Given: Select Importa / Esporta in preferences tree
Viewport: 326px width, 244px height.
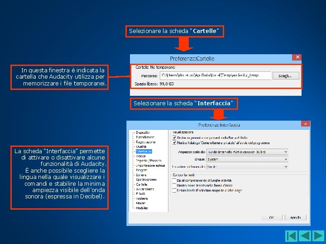Looking at the screenshot, I should pyautogui.click(x=149, y=160).
